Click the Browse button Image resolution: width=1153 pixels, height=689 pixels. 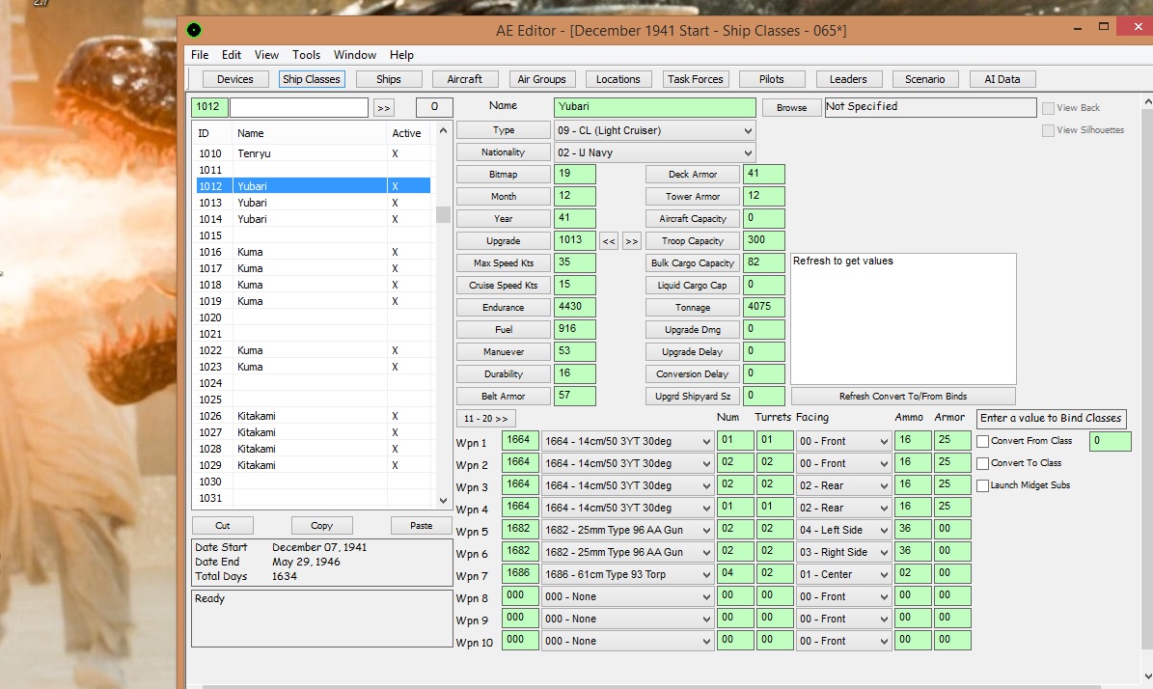[x=791, y=108]
